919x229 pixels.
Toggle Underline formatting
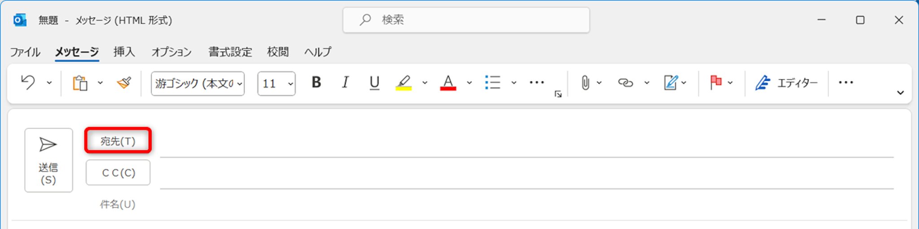[x=374, y=83]
